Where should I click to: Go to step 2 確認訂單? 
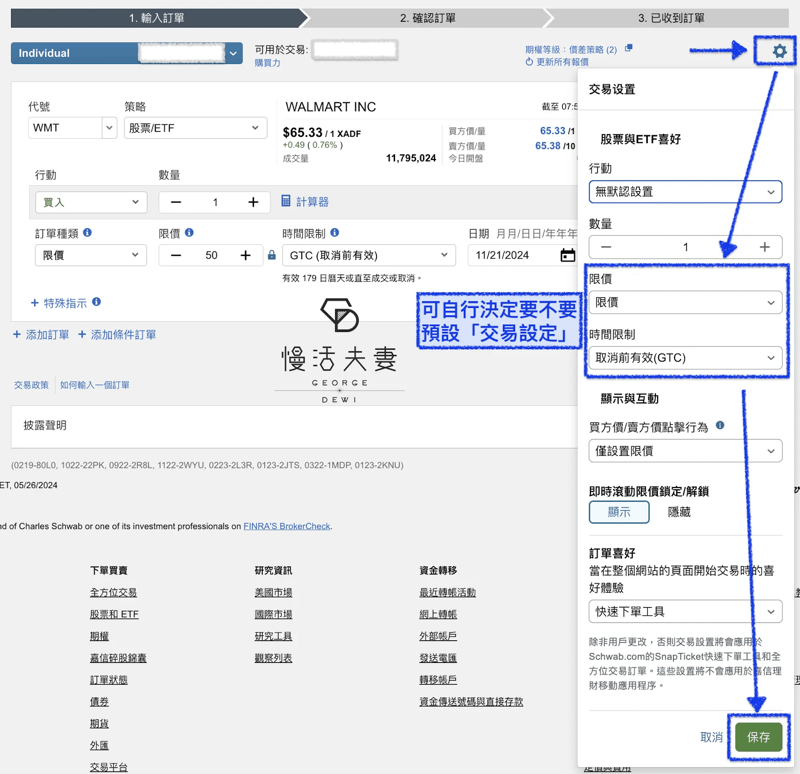point(427,18)
